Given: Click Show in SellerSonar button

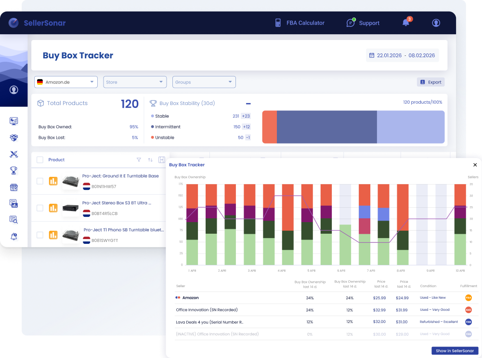Looking at the screenshot, I should click(x=455, y=351).
